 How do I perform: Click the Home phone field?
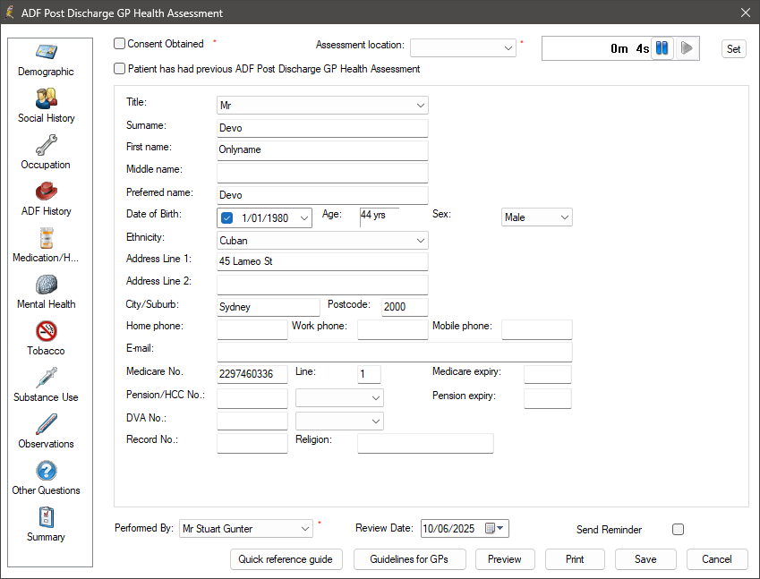click(252, 329)
